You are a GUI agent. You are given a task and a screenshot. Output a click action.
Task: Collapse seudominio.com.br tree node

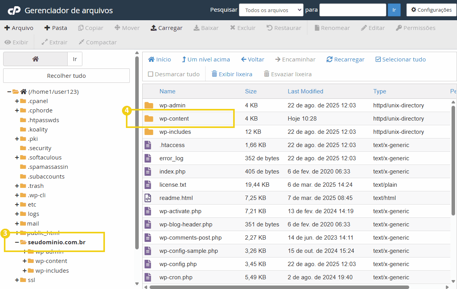(x=17, y=242)
